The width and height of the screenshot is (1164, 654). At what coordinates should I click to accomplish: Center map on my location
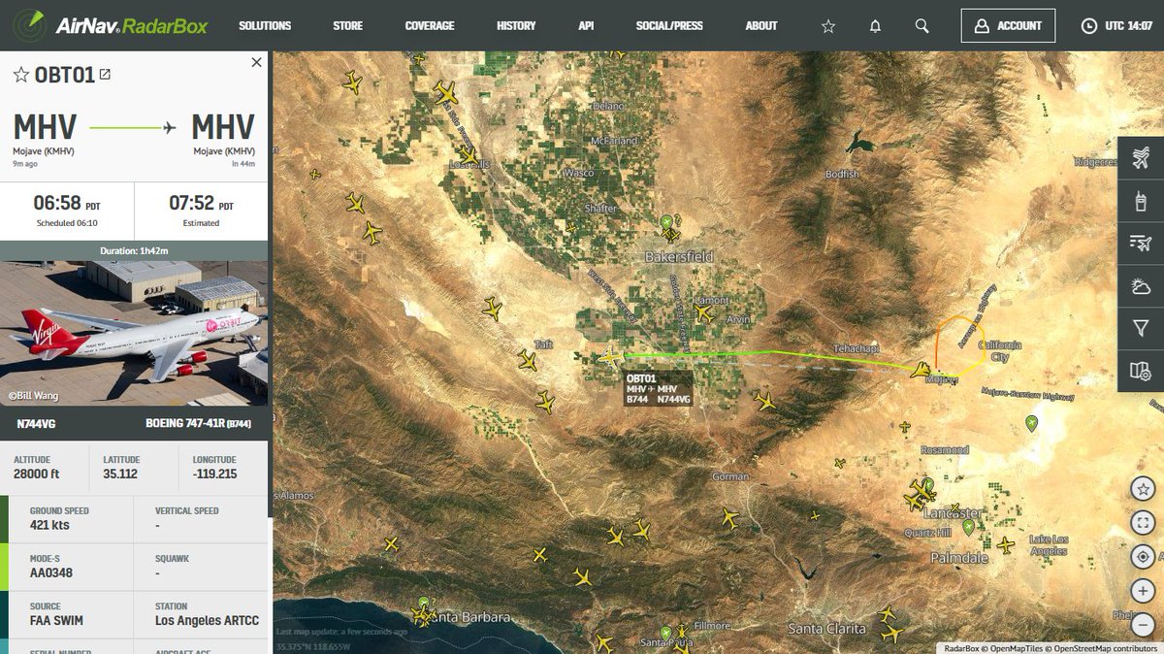(1143, 557)
